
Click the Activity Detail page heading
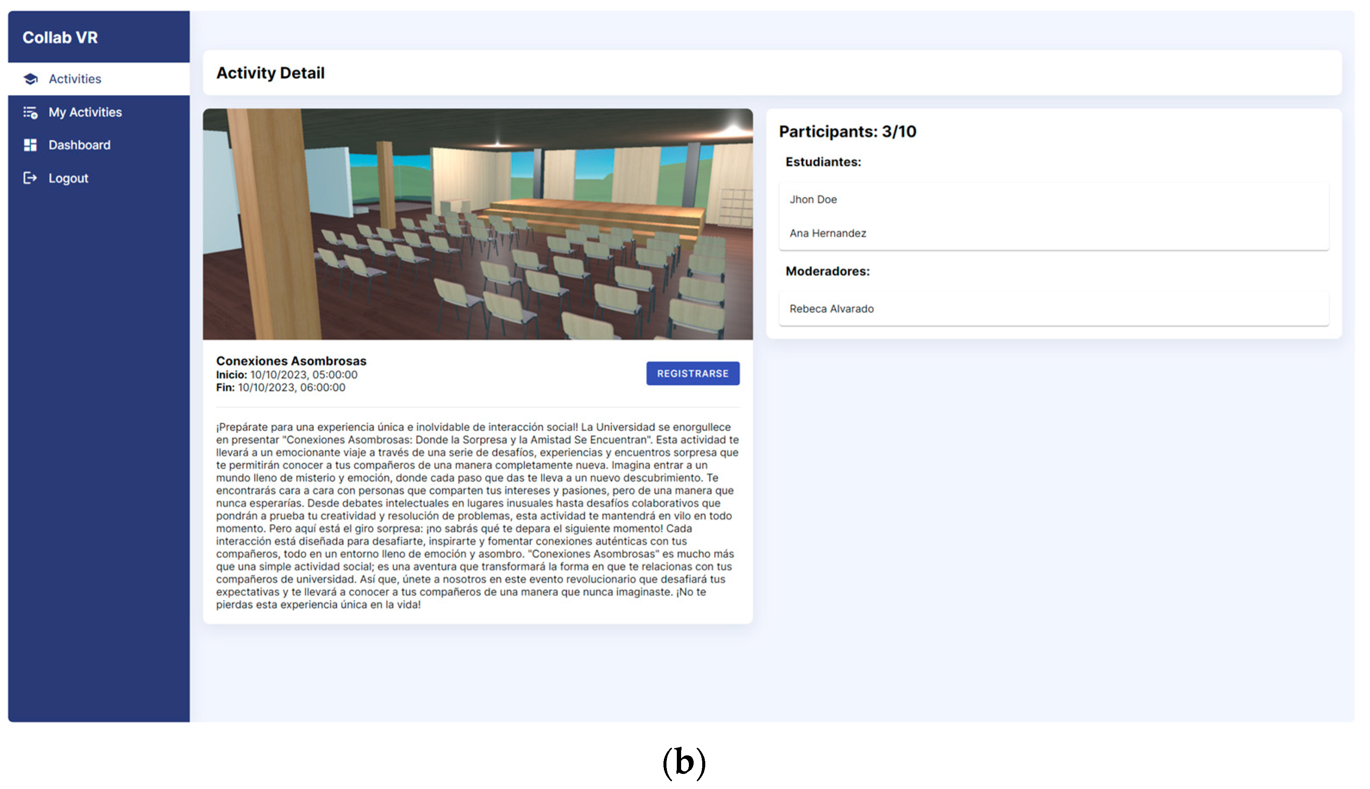click(x=270, y=73)
